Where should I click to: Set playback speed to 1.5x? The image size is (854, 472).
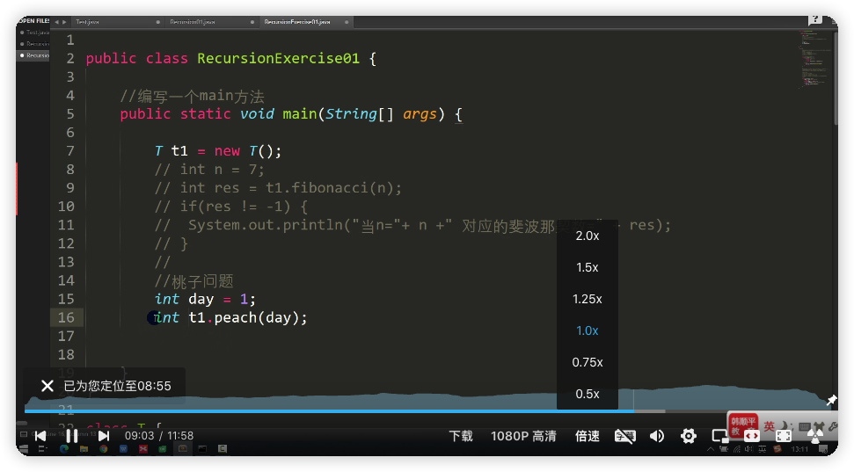point(587,267)
